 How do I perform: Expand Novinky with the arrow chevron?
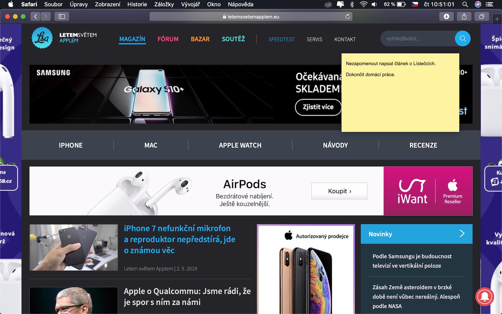click(x=462, y=234)
